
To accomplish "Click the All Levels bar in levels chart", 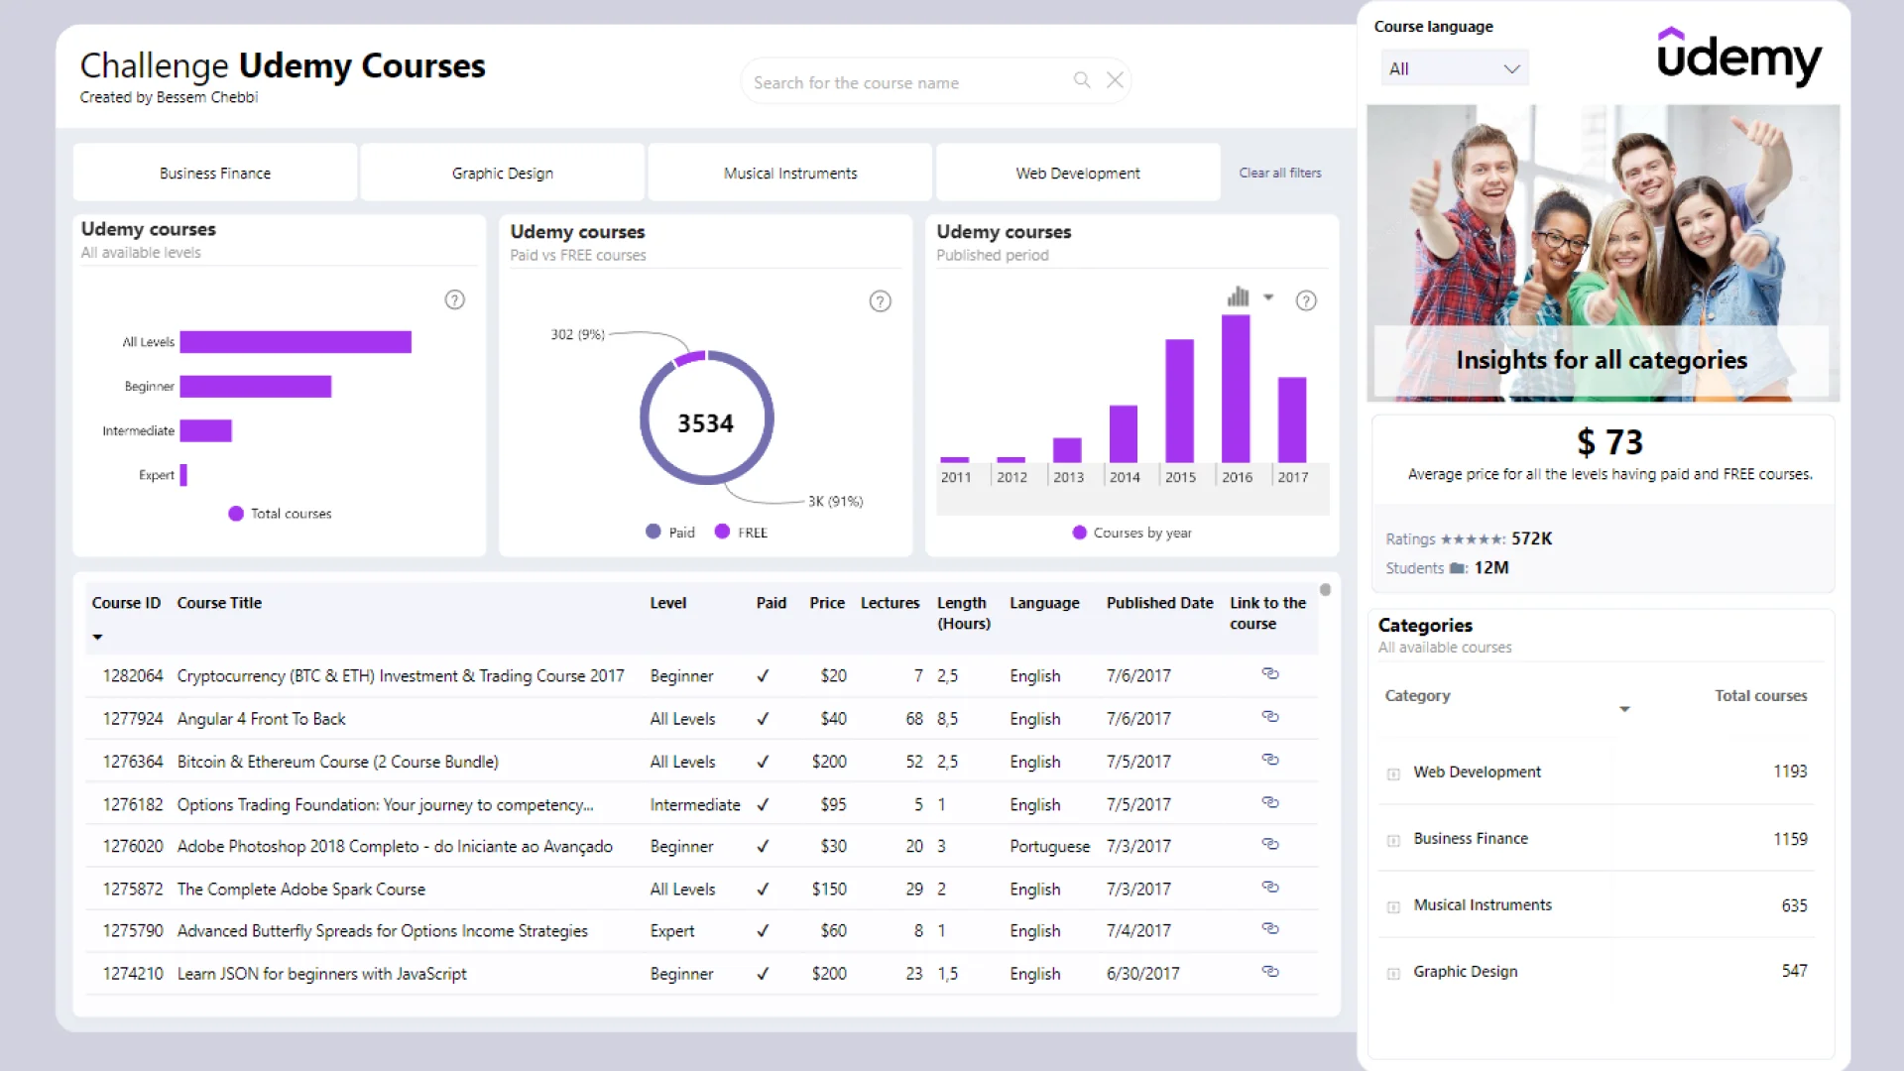I will 296,342.
